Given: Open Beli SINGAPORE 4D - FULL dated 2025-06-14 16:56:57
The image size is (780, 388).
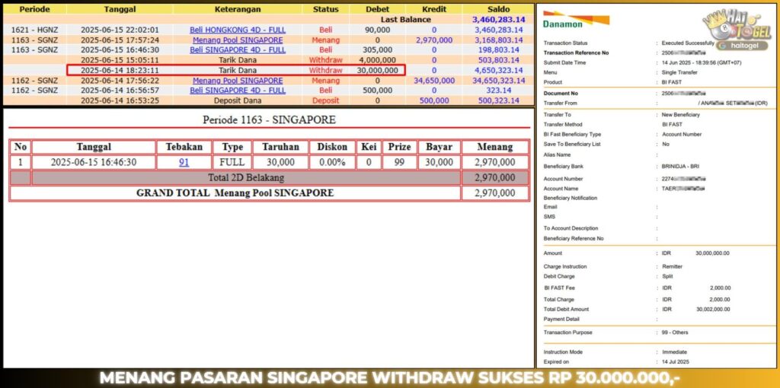Looking at the screenshot, I should [x=238, y=91].
